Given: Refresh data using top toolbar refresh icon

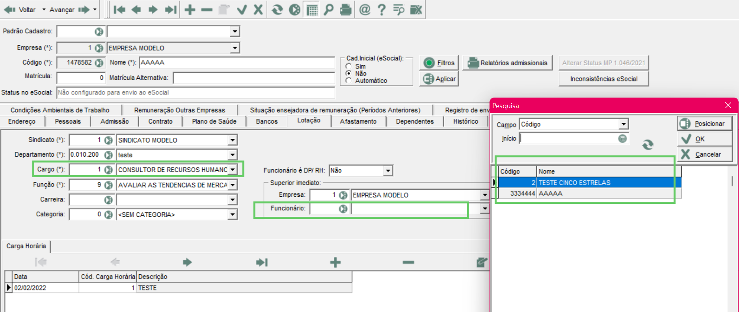Looking at the screenshot, I should click(x=277, y=9).
